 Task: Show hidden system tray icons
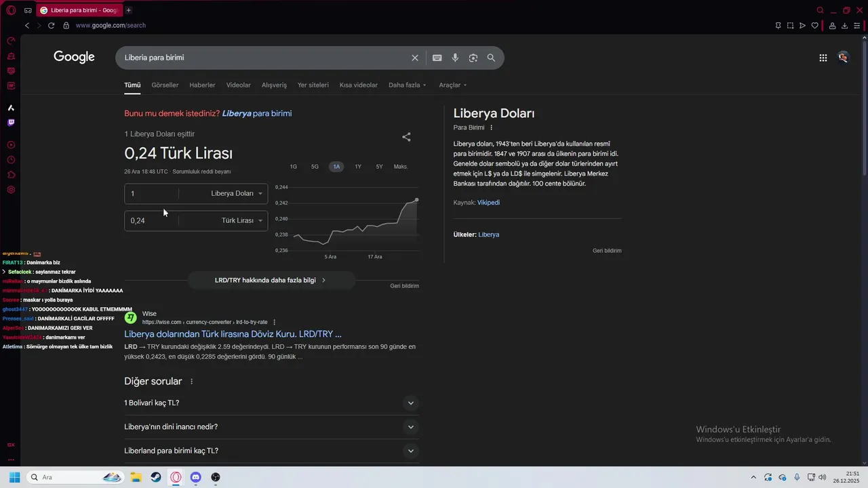pyautogui.click(x=753, y=477)
